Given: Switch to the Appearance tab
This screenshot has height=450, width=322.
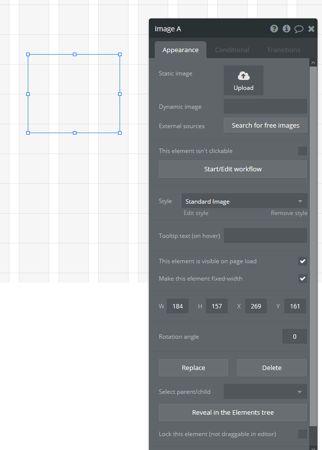Looking at the screenshot, I should coord(181,50).
